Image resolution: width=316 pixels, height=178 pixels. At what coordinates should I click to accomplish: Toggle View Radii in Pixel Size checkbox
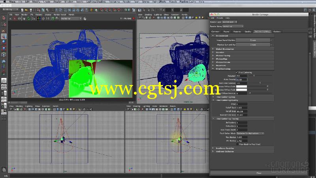pyautogui.click(x=237, y=144)
